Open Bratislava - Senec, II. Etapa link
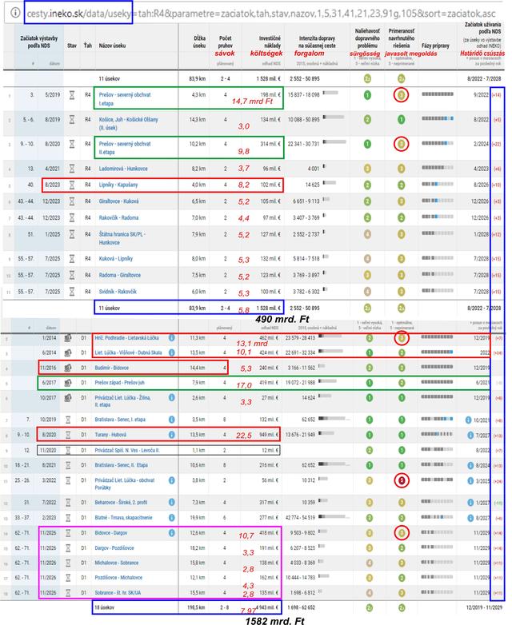 pos(121,465)
